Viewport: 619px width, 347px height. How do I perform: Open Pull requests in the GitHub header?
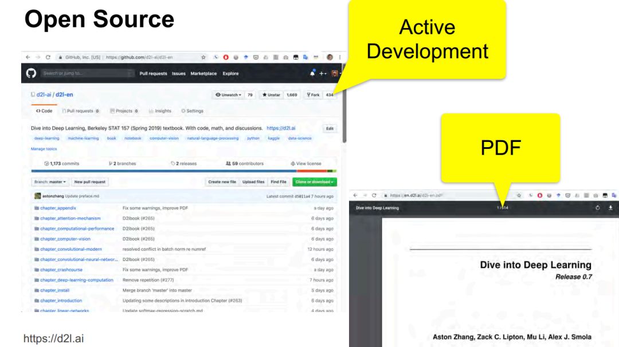(153, 73)
